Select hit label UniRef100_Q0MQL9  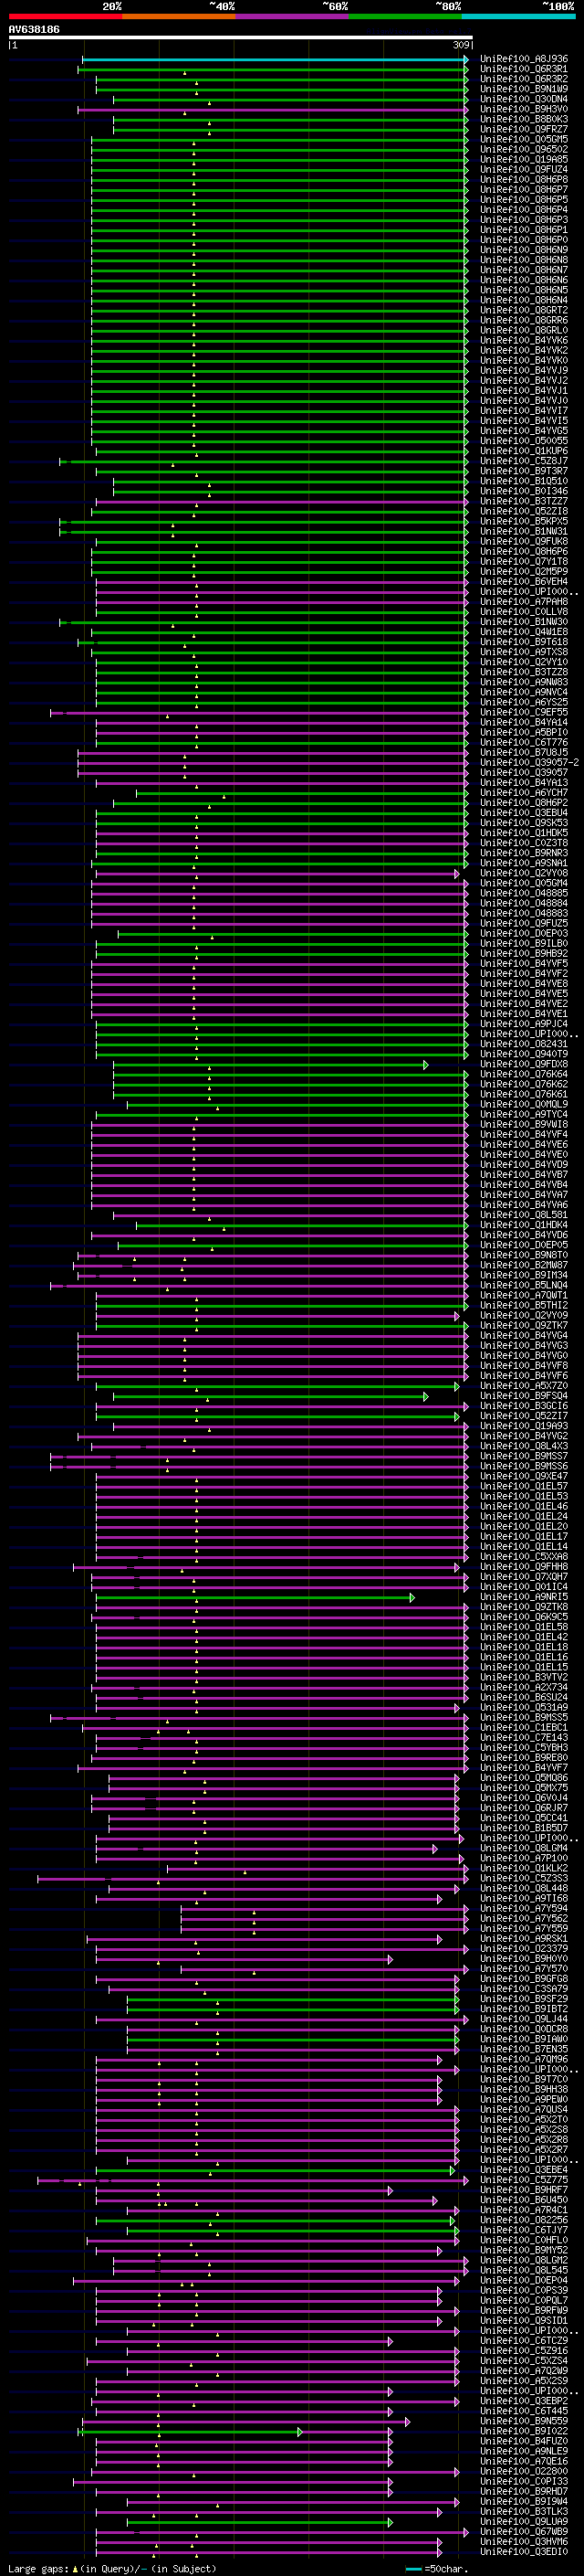click(x=523, y=1105)
